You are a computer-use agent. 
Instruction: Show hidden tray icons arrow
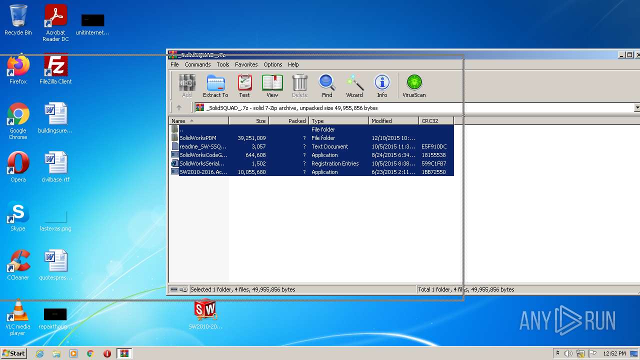coord(557,353)
